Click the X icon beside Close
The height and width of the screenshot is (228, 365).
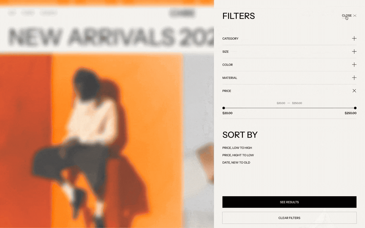[355, 16]
